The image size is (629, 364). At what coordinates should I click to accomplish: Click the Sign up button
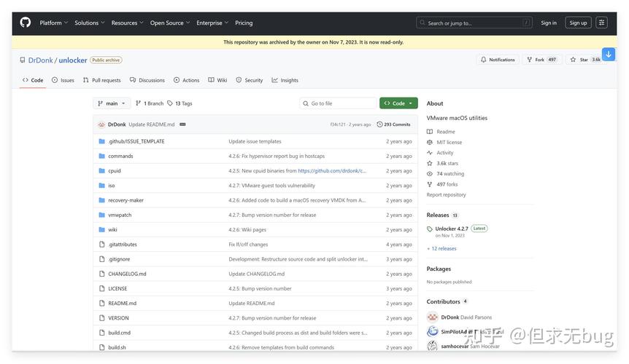pos(578,23)
